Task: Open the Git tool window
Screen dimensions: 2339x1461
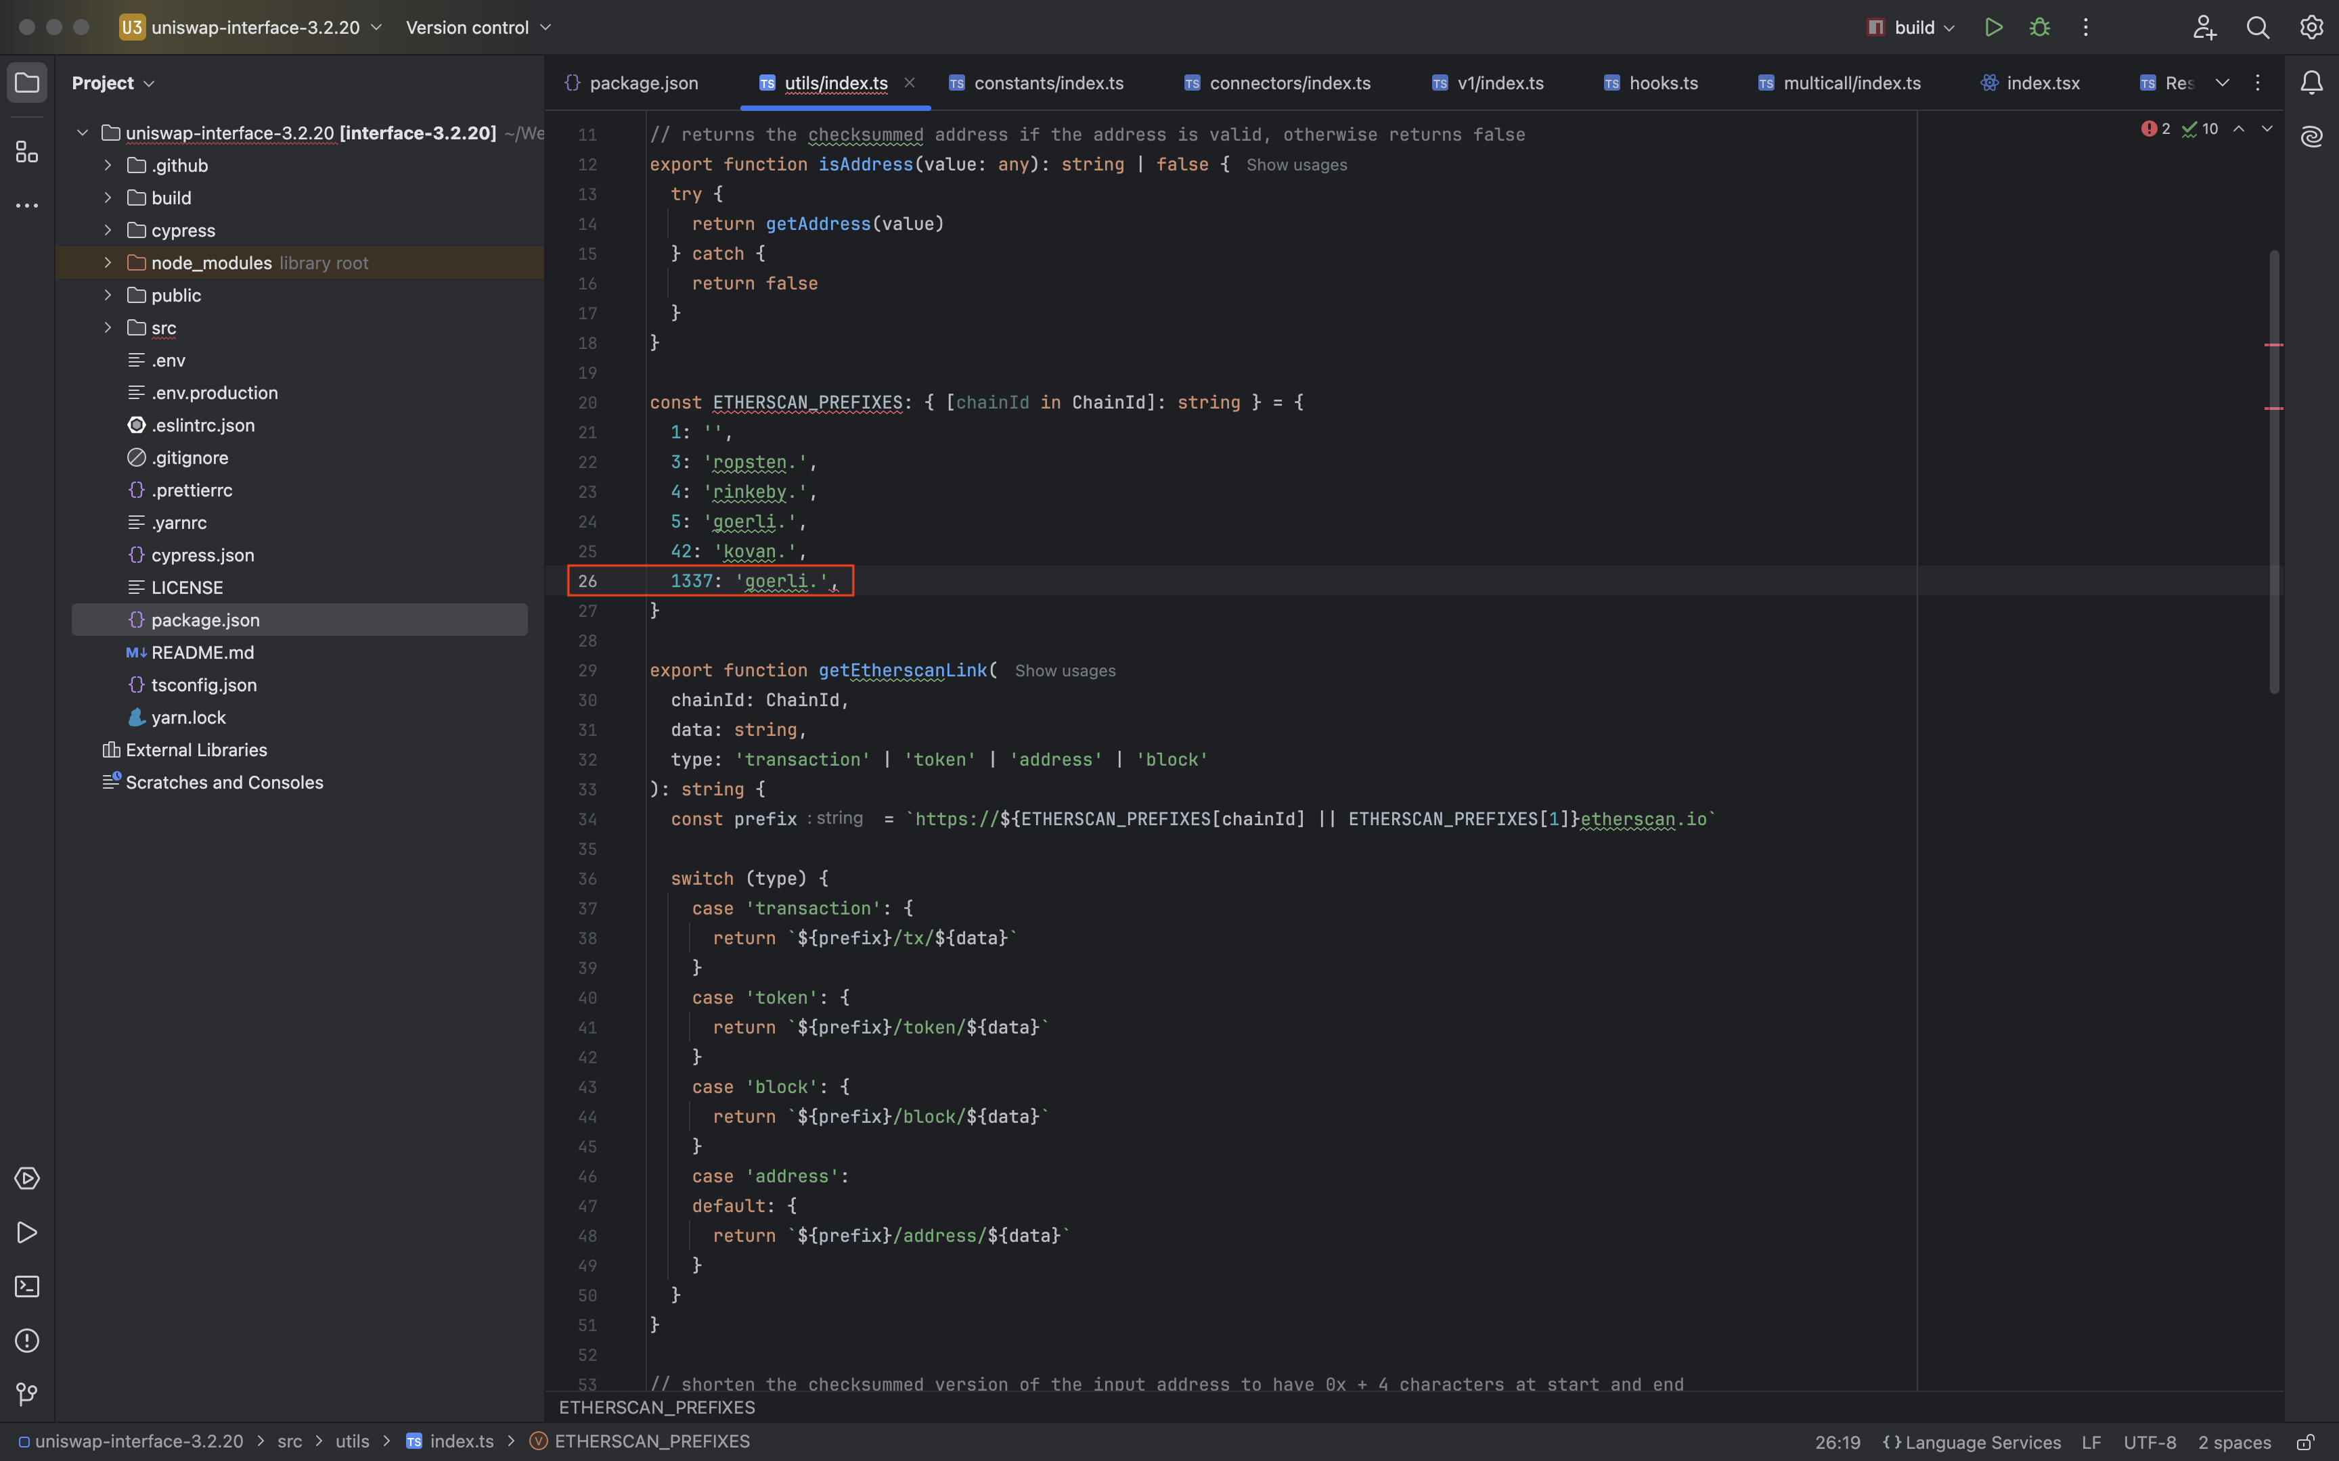Action: (x=27, y=1394)
